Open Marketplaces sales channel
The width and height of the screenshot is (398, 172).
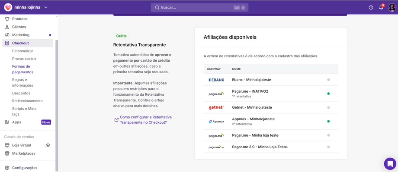pyautogui.click(x=24, y=153)
